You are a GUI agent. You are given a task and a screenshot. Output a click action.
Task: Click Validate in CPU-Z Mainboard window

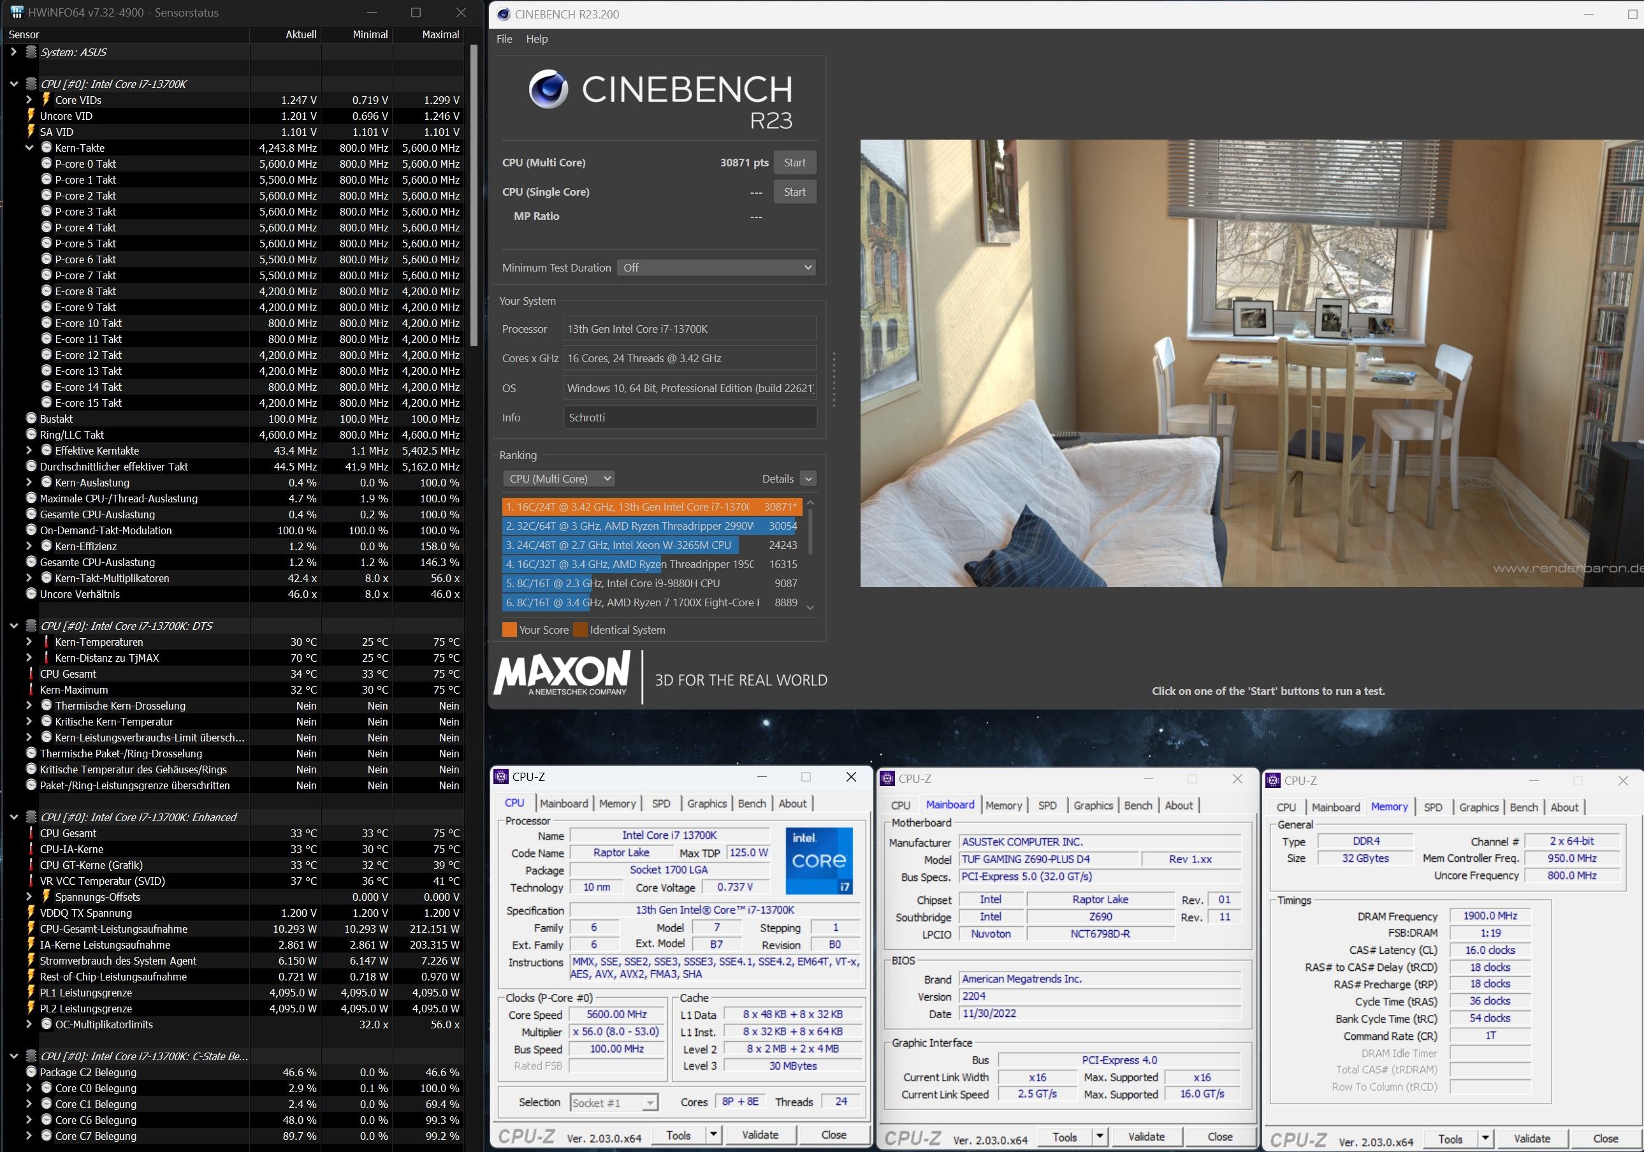[1146, 1137]
